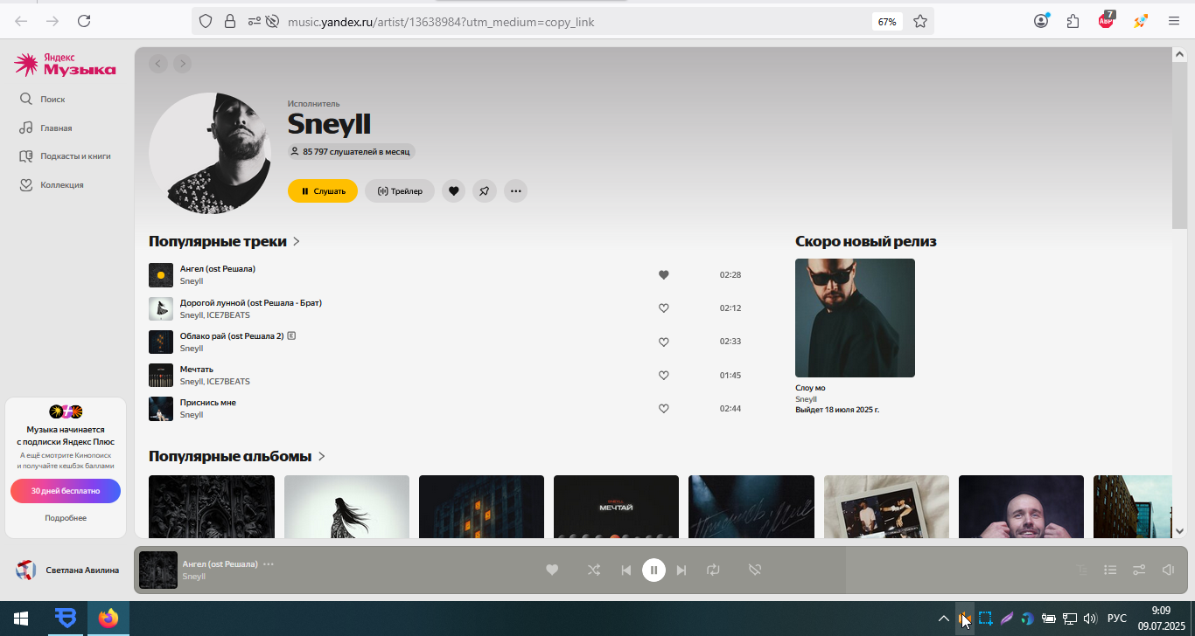Pause the current track in player bar

pos(653,570)
